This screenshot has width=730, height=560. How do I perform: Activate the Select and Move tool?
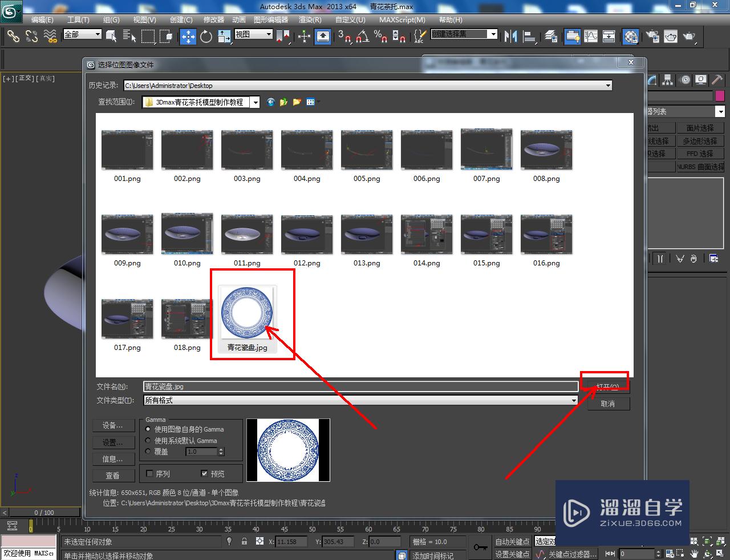tap(188, 37)
